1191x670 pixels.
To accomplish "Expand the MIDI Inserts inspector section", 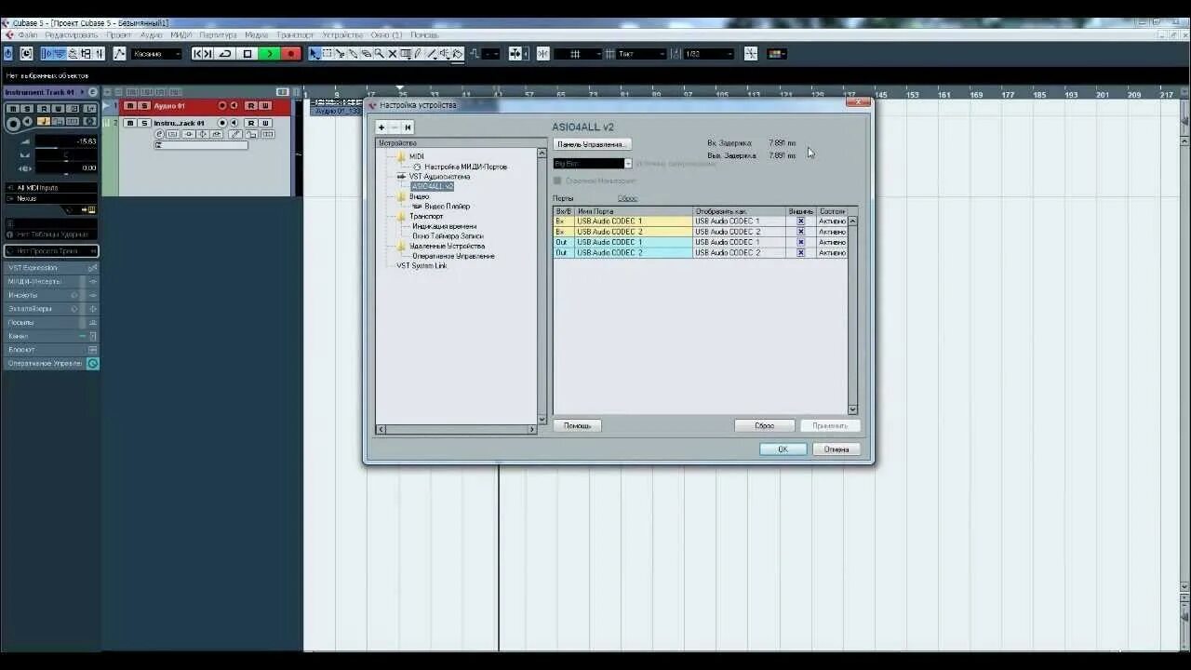I will pos(50,281).
